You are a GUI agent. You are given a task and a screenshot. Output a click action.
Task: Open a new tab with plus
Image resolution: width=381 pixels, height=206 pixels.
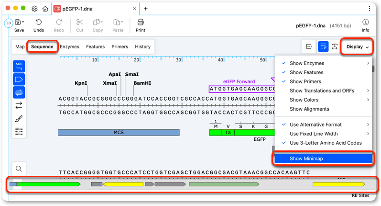point(145,9)
